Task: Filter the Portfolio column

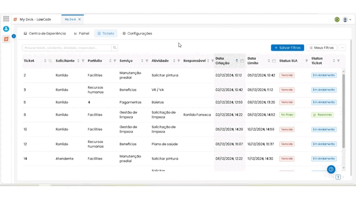Action: tap(115, 61)
